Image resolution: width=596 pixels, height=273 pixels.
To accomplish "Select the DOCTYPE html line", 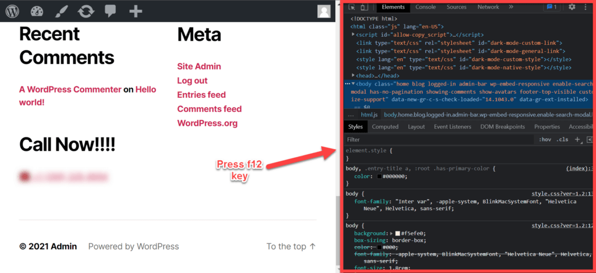I will click(374, 18).
